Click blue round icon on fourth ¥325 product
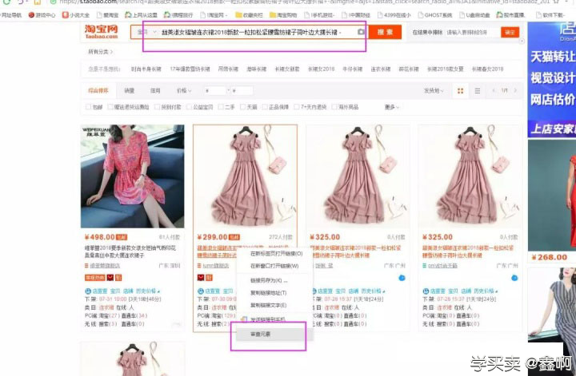This screenshot has width=576, height=376. point(514,278)
